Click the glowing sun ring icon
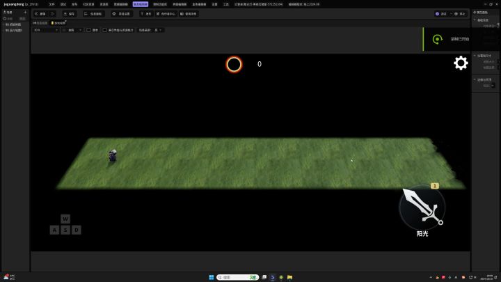 coord(234,64)
